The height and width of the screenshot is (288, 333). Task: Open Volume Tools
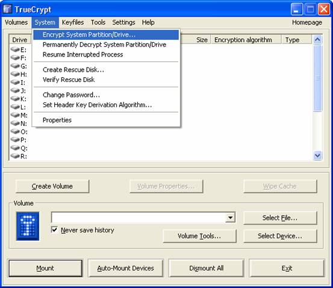(x=199, y=236)
